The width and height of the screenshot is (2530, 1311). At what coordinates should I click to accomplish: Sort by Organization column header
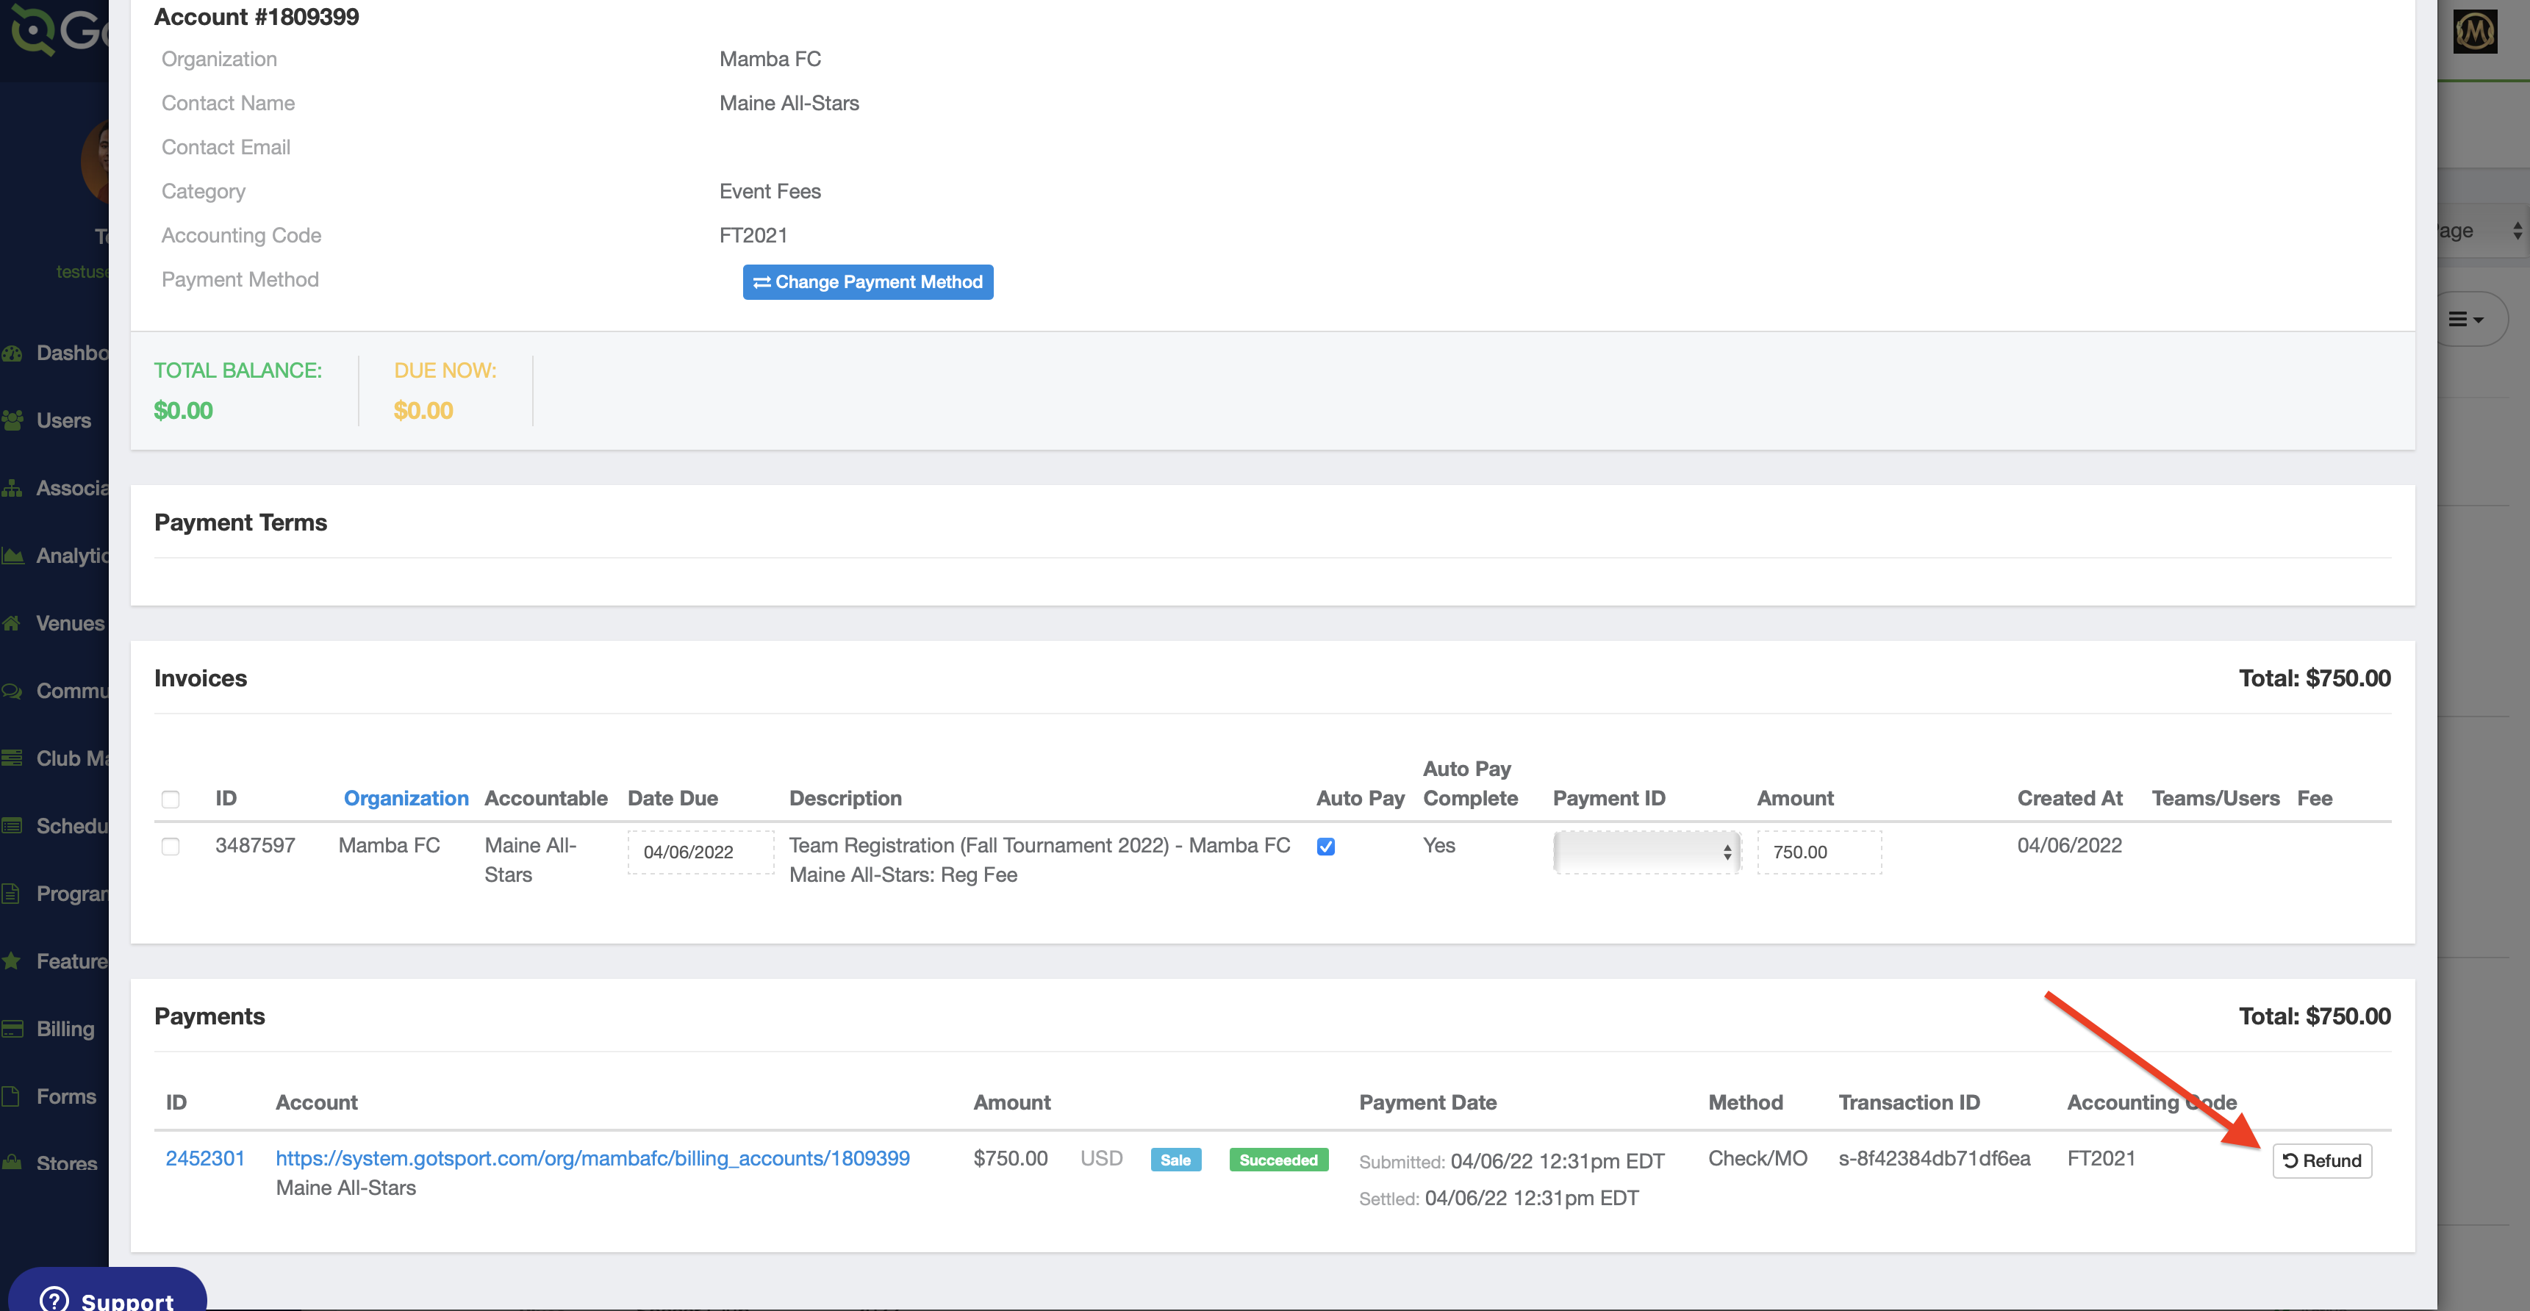(406, 798)
